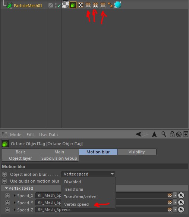Viewport: 189px width, 217px height.
Task: Click the Motion blur section heading
Action: pos(14,166)
